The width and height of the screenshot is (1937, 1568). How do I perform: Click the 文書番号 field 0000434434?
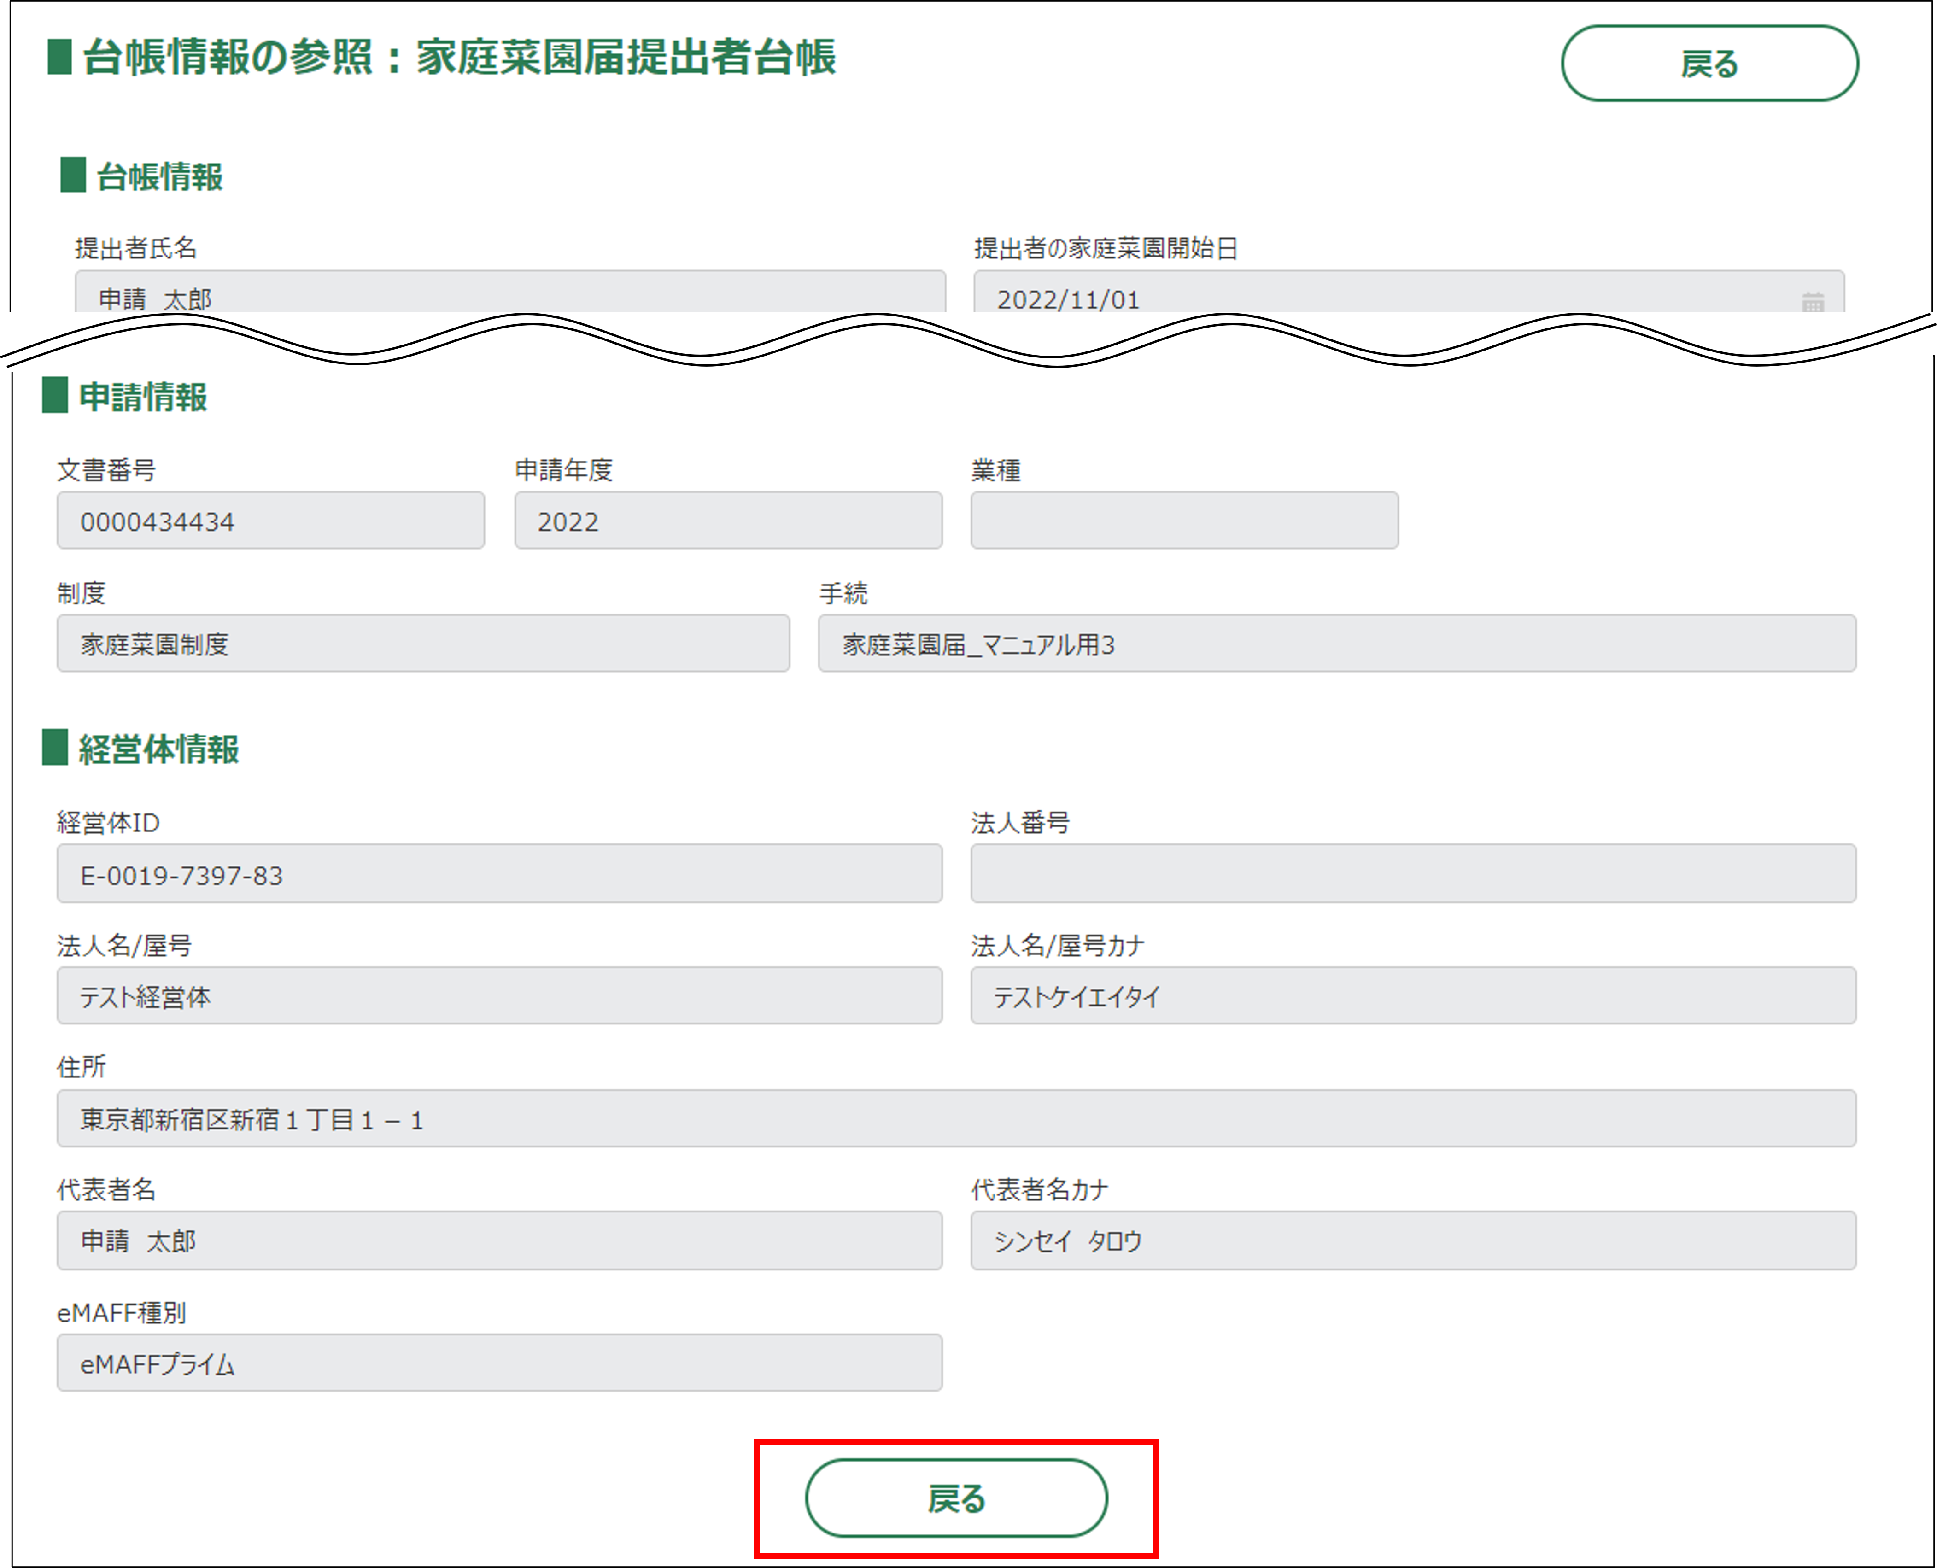(270, 521)
